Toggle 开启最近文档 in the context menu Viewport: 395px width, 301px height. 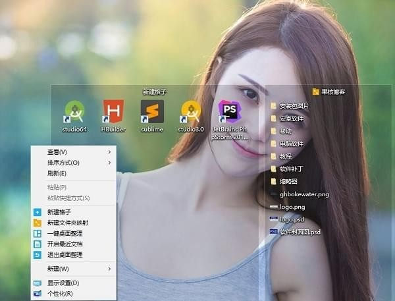tap(65, 244)
